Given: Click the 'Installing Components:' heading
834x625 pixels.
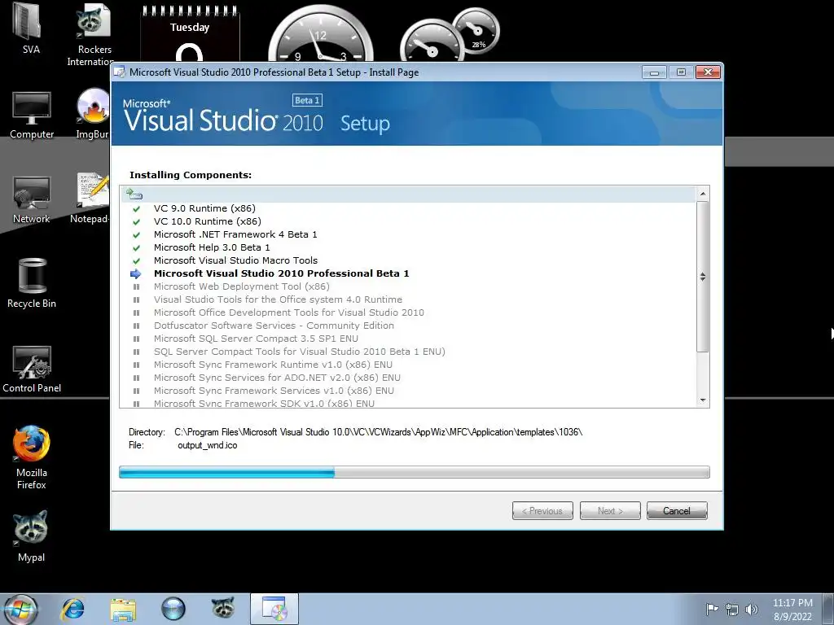Looking at the screenshot, I should [x=191, y=175].
